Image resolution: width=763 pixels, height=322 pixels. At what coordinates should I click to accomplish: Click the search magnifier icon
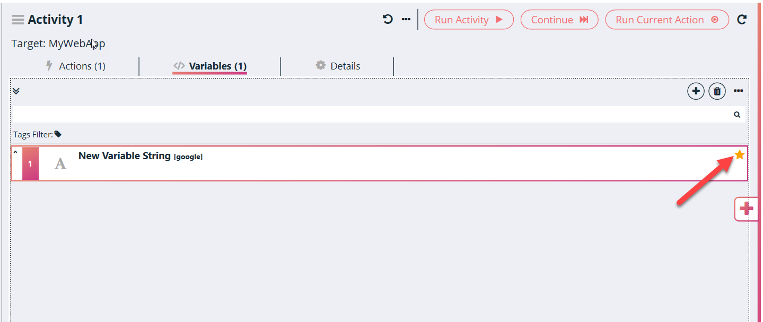(x=737, y=115)
